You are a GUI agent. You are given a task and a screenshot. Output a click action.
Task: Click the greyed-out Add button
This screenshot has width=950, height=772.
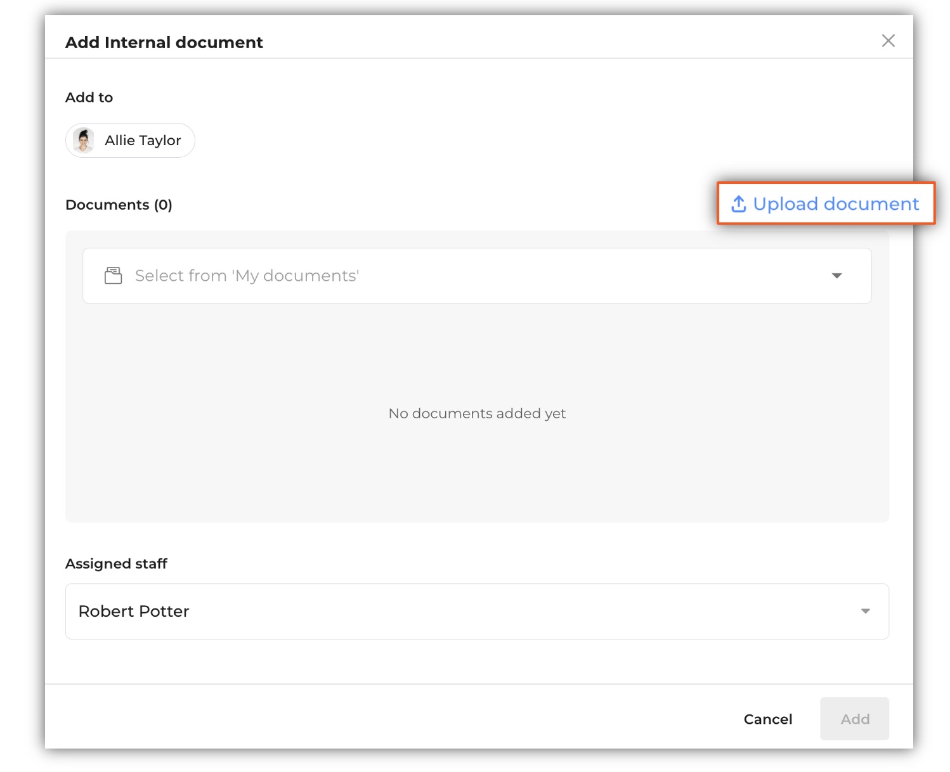tap(854, 719)
